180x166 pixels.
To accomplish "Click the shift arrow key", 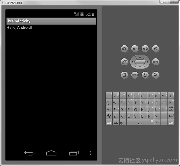I will (x=109, y=116).
